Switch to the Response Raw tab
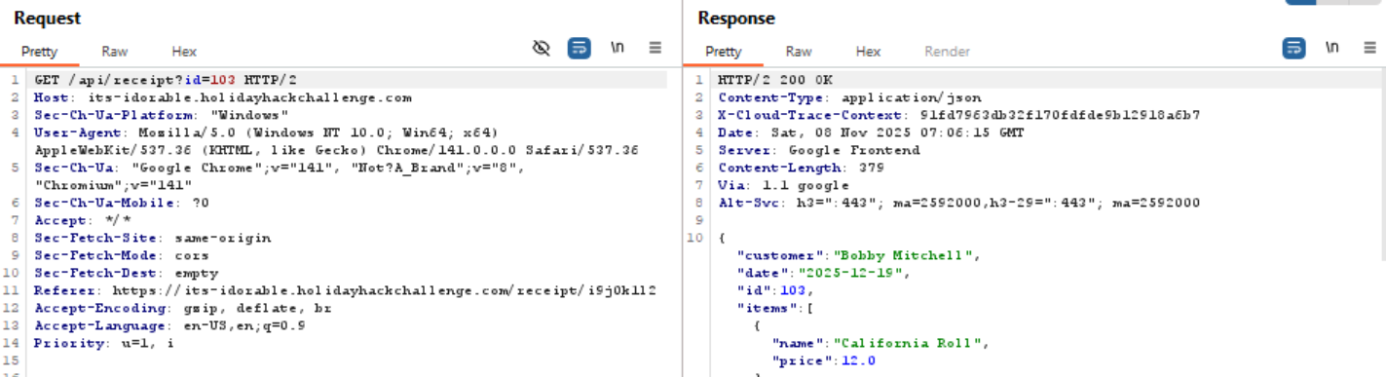1386x377 pixels. 799,52
